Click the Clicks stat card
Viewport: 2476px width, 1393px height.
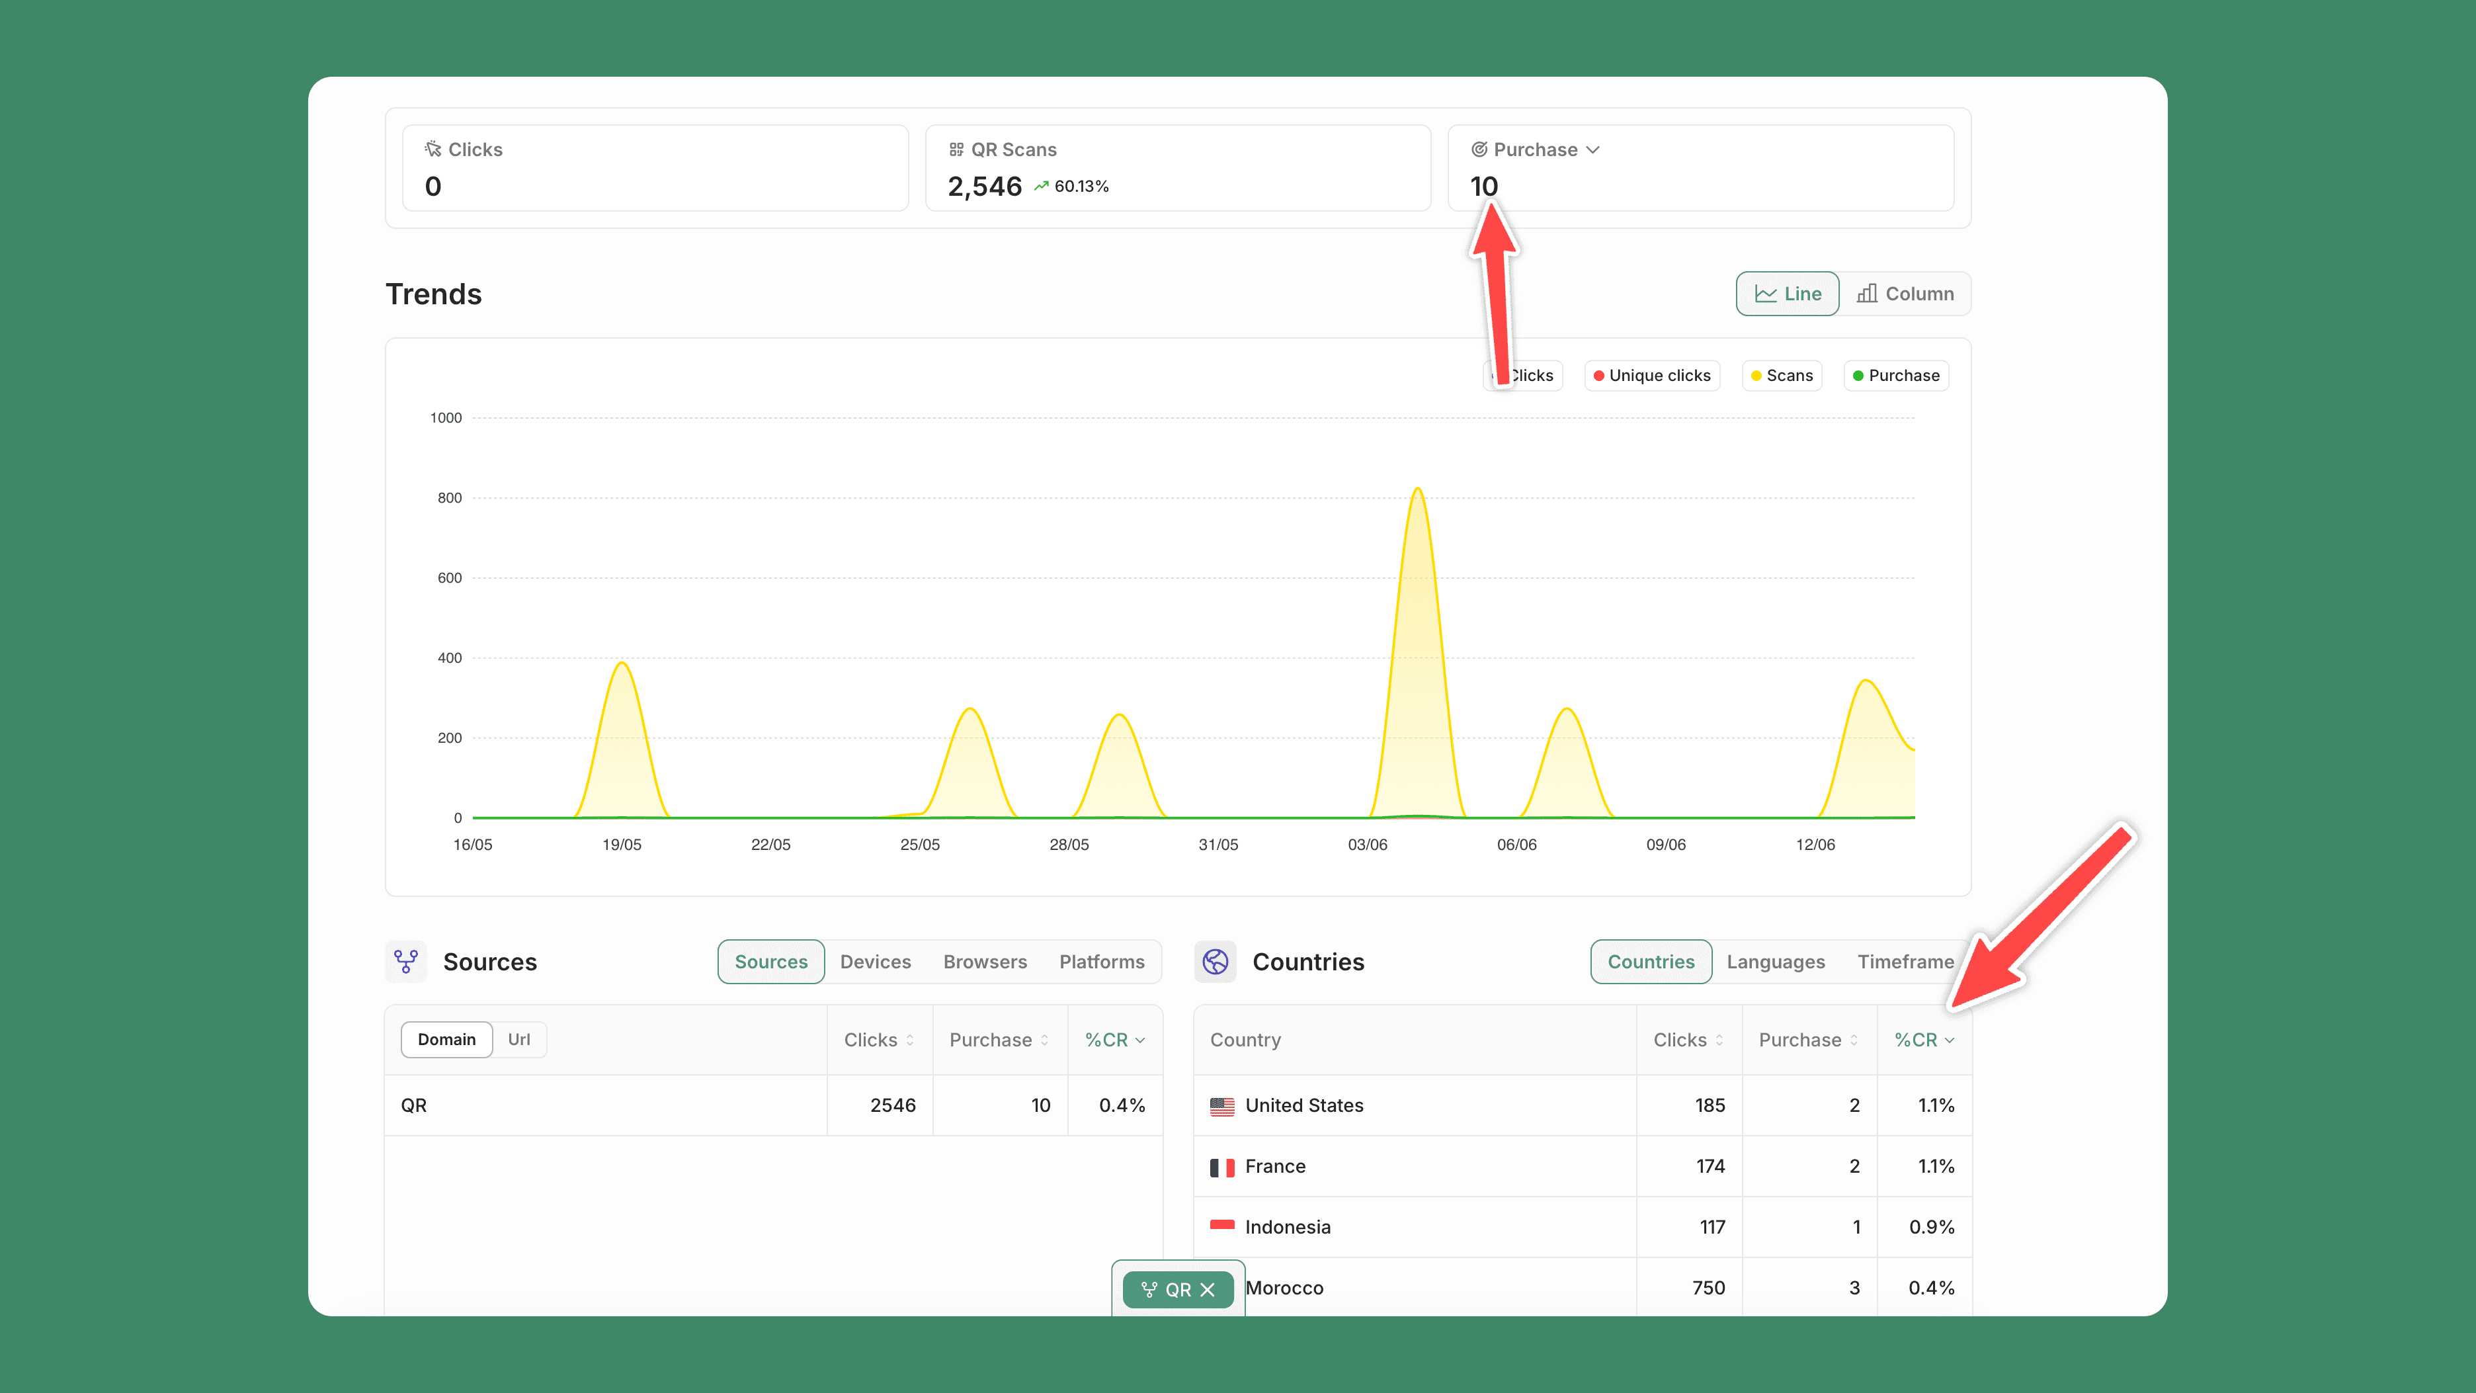[x=655, y=167]
